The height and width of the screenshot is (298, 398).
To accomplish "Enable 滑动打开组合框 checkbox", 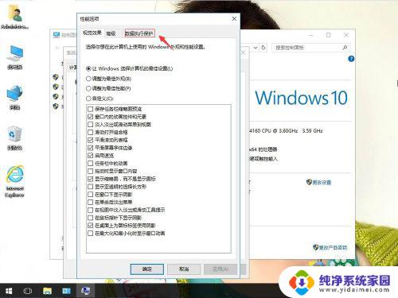I will [x=90, y=132].
